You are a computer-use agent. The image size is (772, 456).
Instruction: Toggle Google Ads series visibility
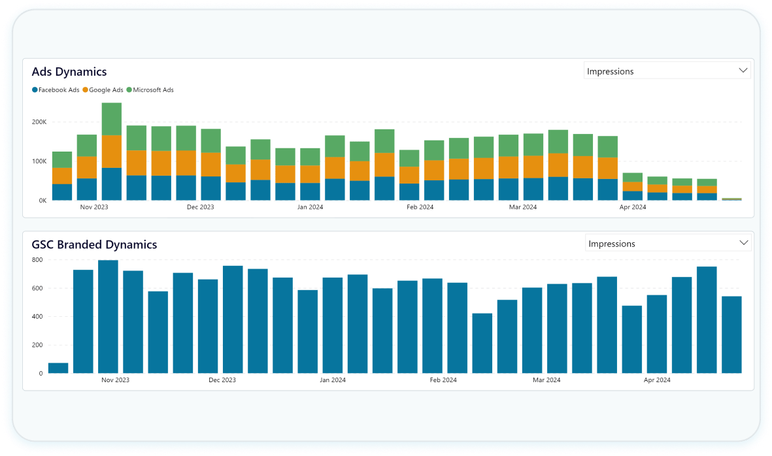105,90
